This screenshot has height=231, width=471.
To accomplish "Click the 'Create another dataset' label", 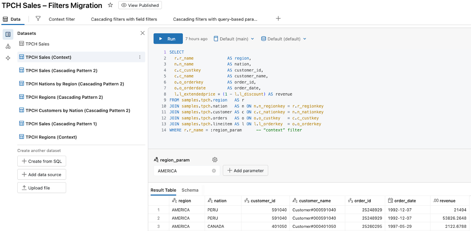I will [x=39, y=150].
